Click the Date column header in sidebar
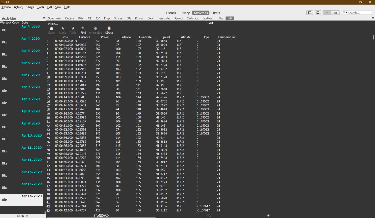 click(x=25, y=23)
